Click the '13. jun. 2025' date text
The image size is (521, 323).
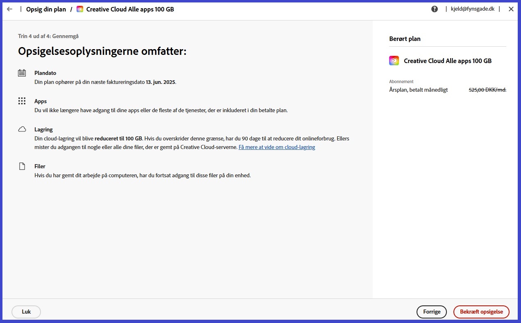(x=161, y=82)
